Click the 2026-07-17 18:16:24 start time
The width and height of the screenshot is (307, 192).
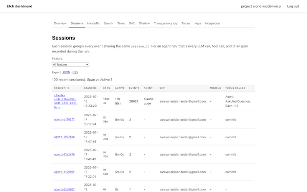91,119
